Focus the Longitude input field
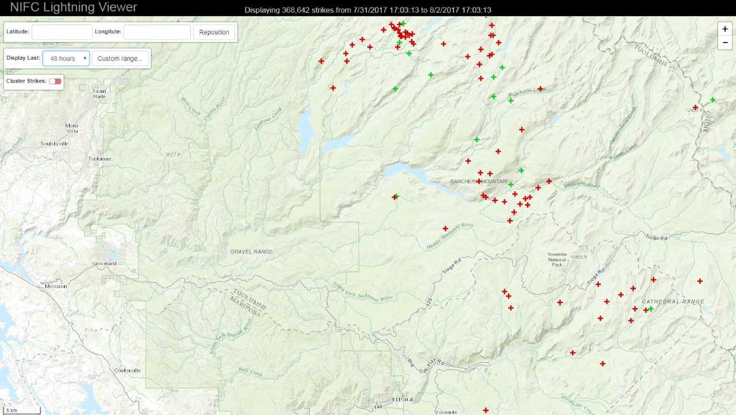The width and height of the screenshot is (736, 415). click(157, 32)
